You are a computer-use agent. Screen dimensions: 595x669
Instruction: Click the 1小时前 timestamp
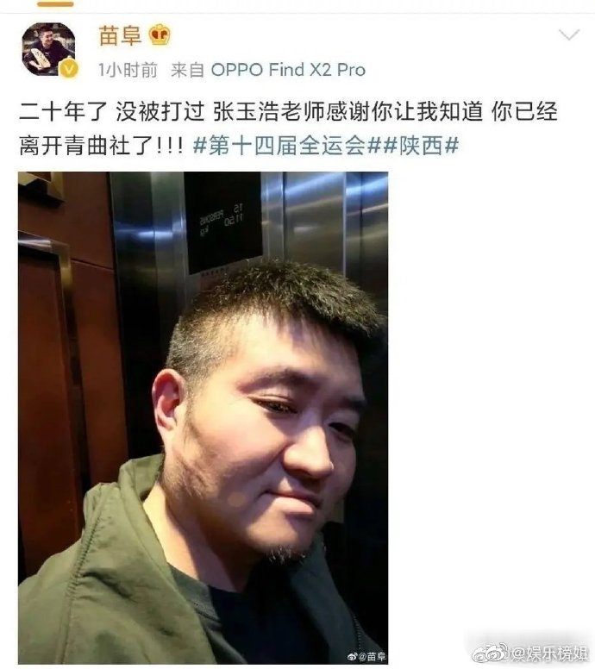(128, 70)
